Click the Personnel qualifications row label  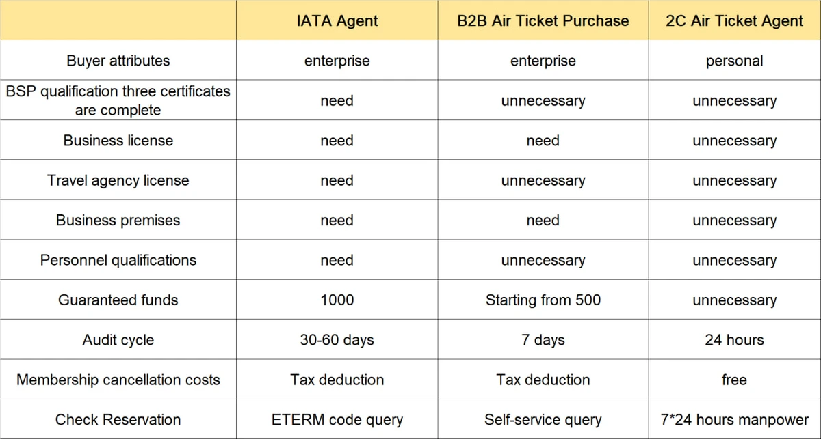[x=118, y=260]
